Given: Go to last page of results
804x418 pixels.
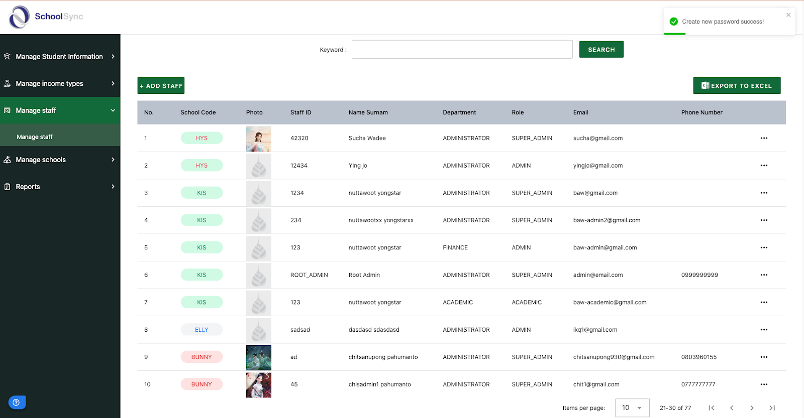Looking at the screenshot, I should [x=772, y=408].
